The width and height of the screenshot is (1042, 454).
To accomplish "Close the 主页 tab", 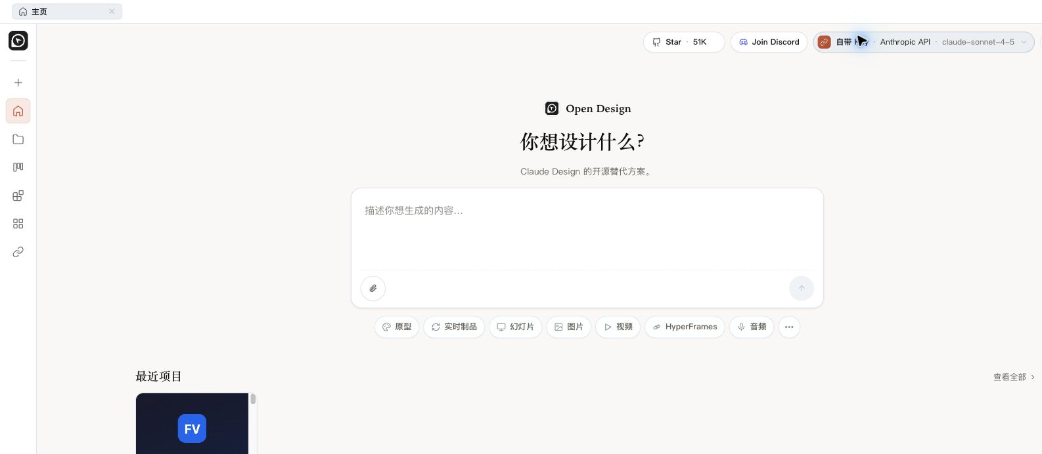I will pos(112,12).
